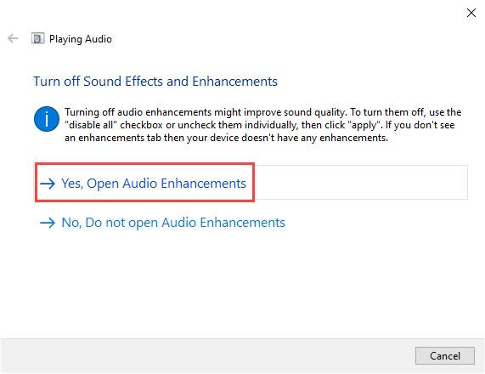485x374 pixels.
Task: Click arrow beside No, Do not open
Action: (48, 223)
